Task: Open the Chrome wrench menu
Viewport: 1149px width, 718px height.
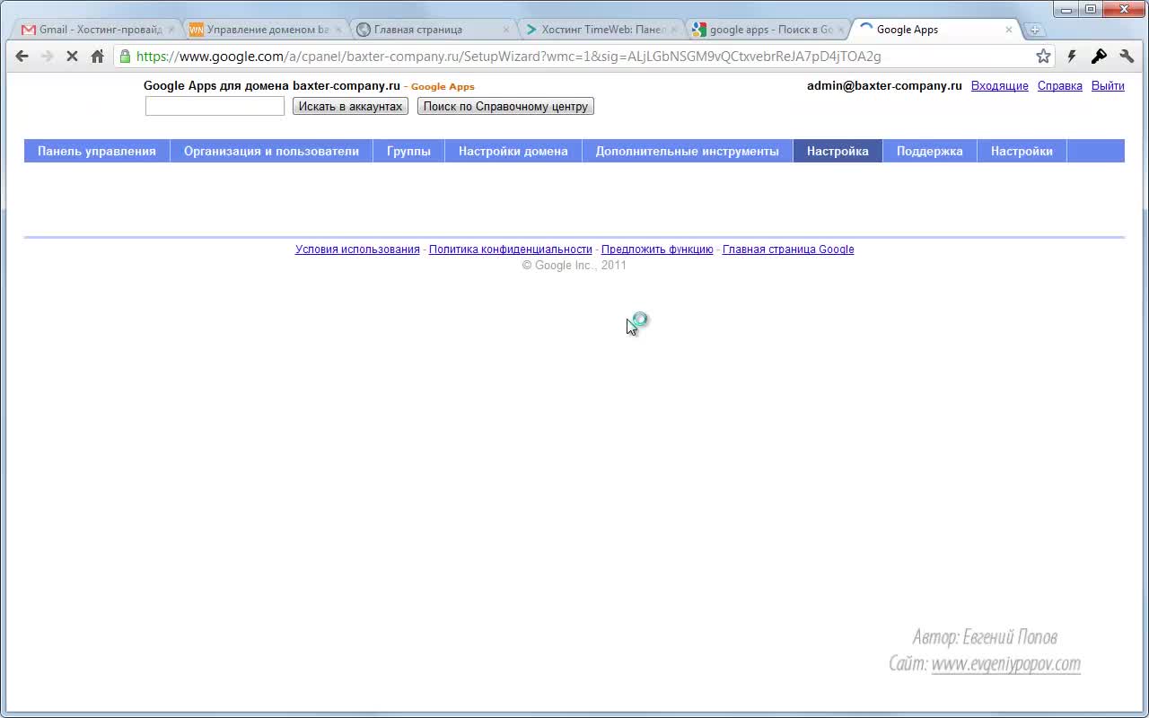Action: (x=1127, y=56)
